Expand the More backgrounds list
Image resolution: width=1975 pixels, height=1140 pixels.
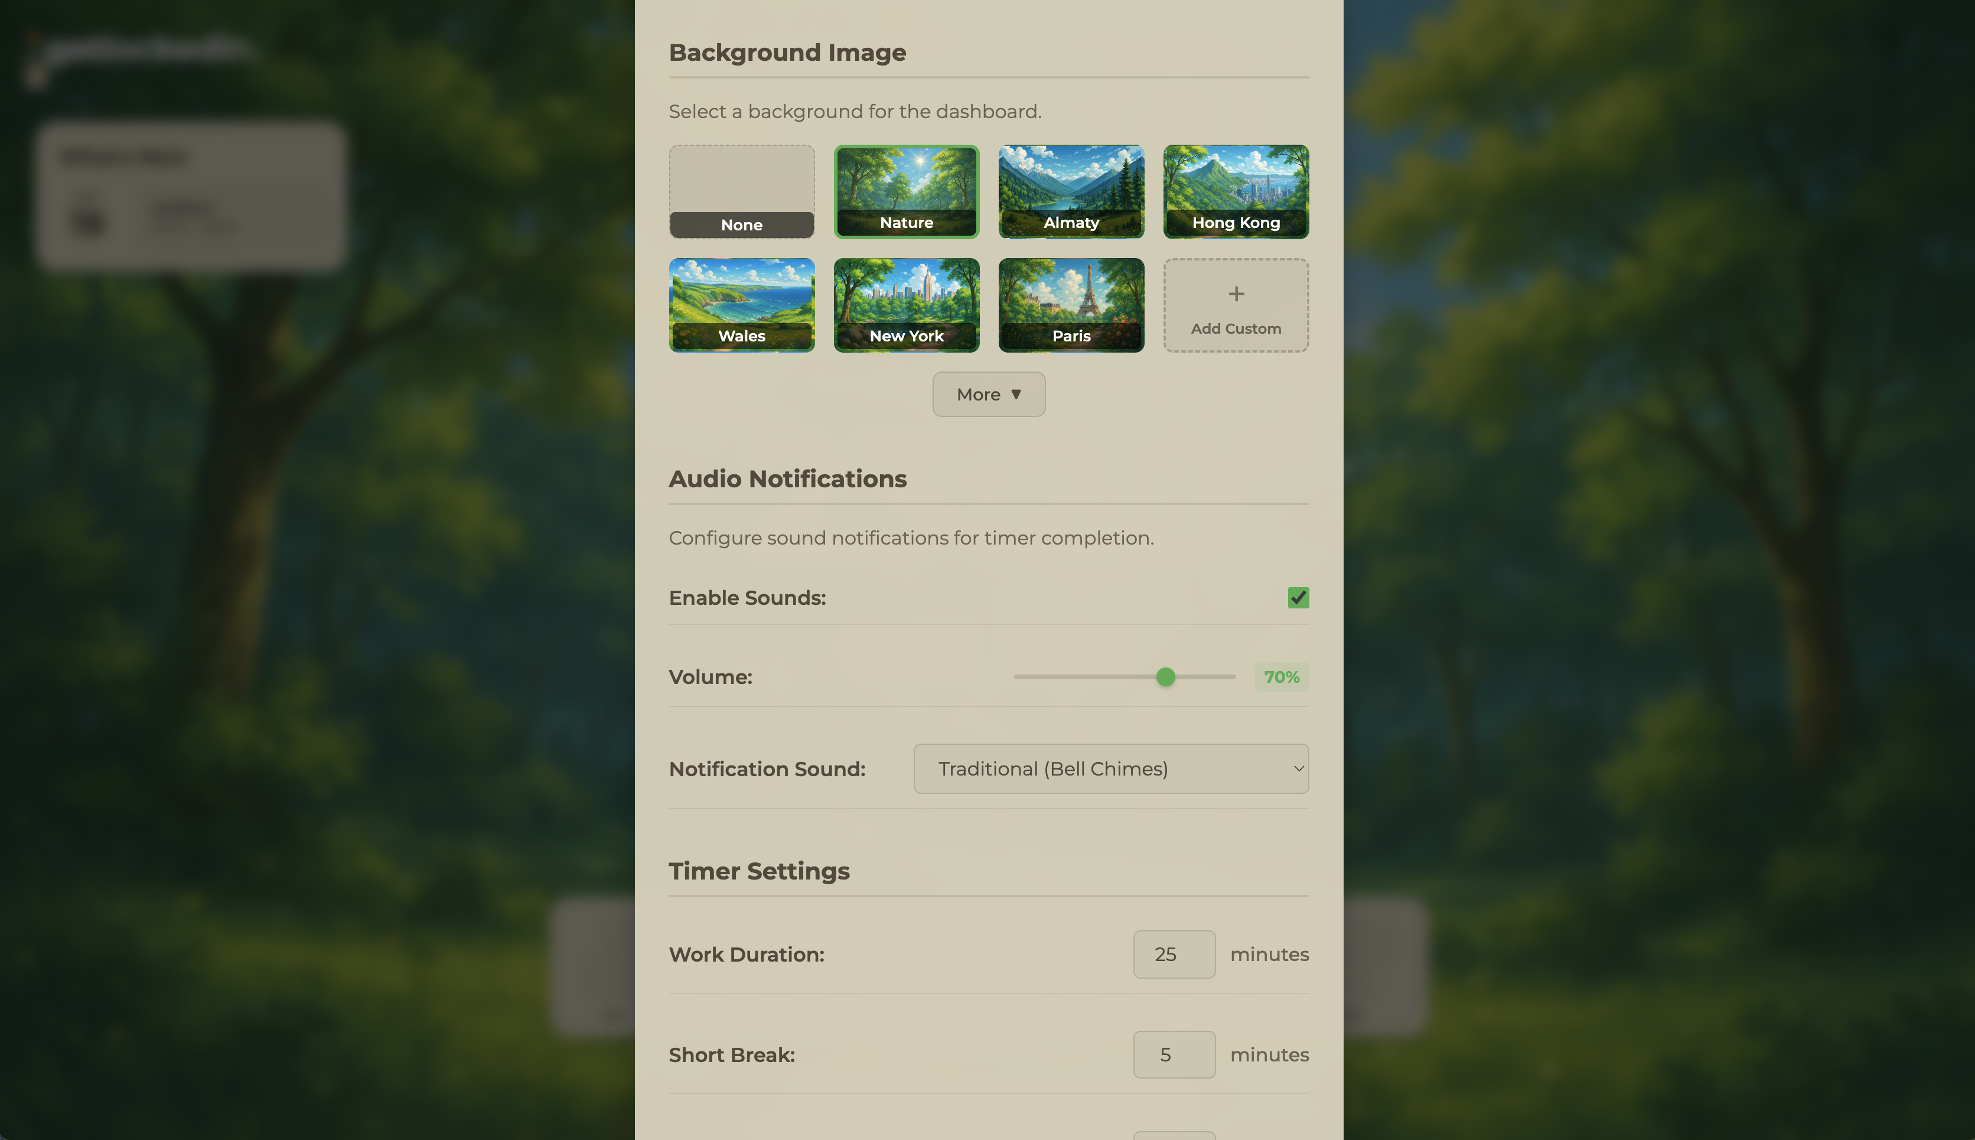[989, 394]
